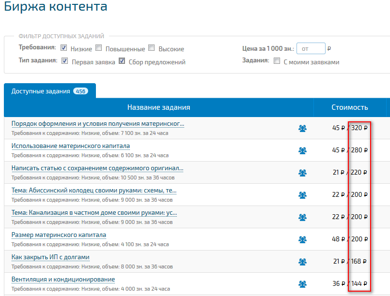Sort by Стоимость column header

click(349, 107)
